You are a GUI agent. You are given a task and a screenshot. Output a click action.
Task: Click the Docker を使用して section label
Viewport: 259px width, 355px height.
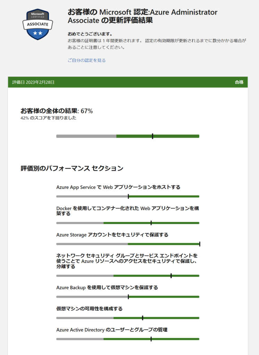pos(127,211)
